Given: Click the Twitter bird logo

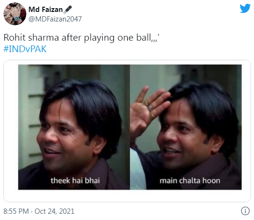Looking at the screenshot, I should [245, 8].
